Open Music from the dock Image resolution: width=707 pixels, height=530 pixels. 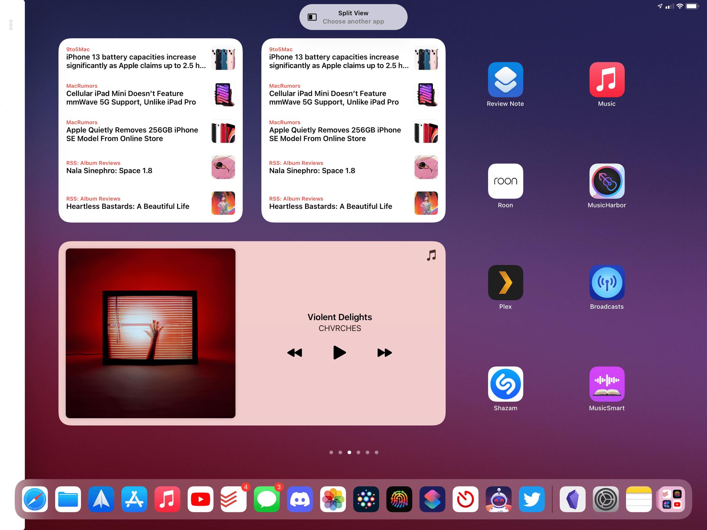pos(167,499)
